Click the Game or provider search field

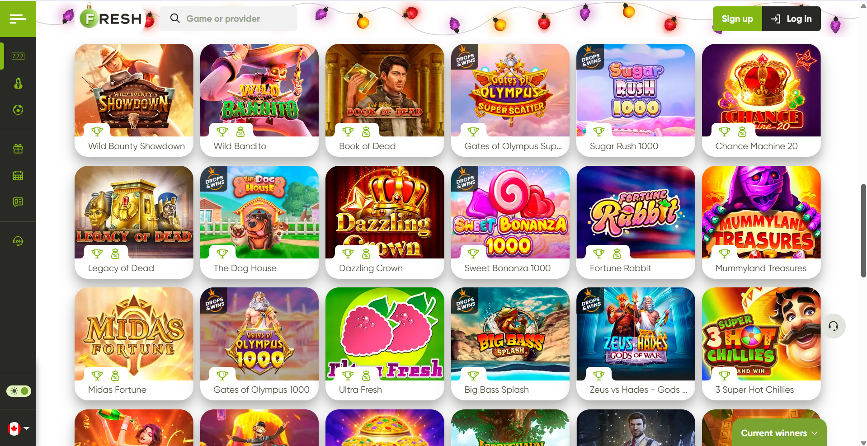pyautogui.click(x=228, y=19)
